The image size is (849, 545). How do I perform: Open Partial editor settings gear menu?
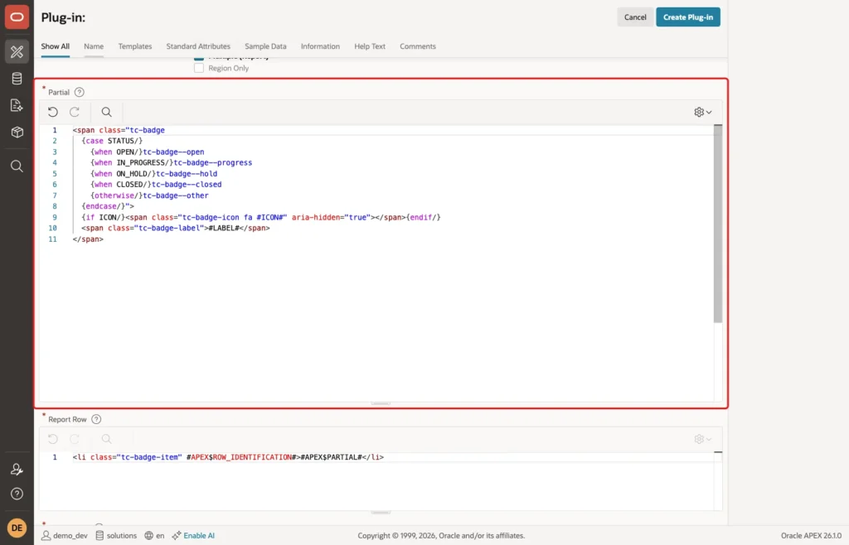coord(703,112)
